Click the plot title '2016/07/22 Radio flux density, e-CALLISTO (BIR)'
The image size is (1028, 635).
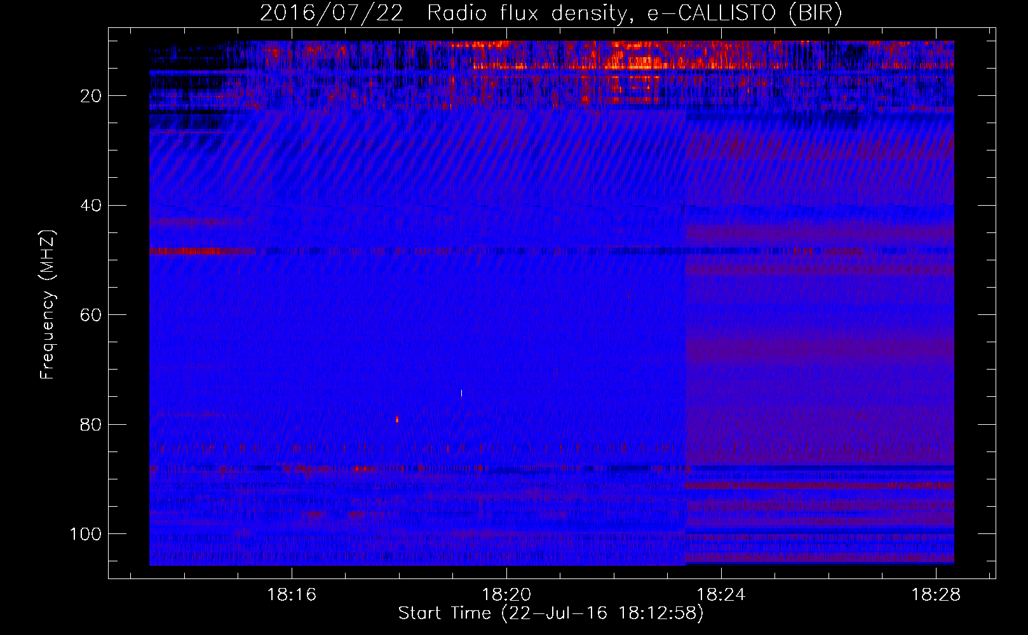[551, 13]
